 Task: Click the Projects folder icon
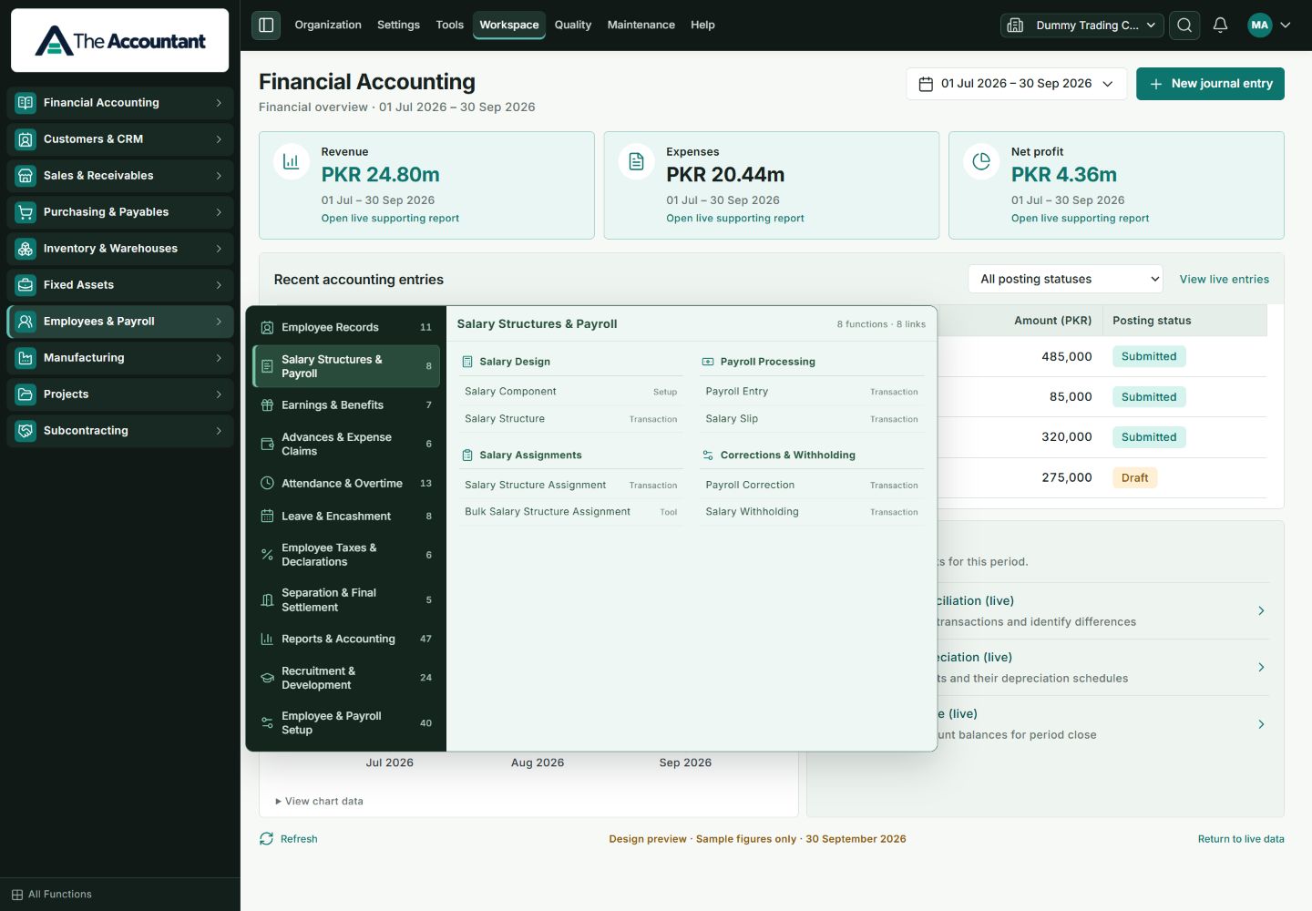pyautogui.click(x=26, y=394)
